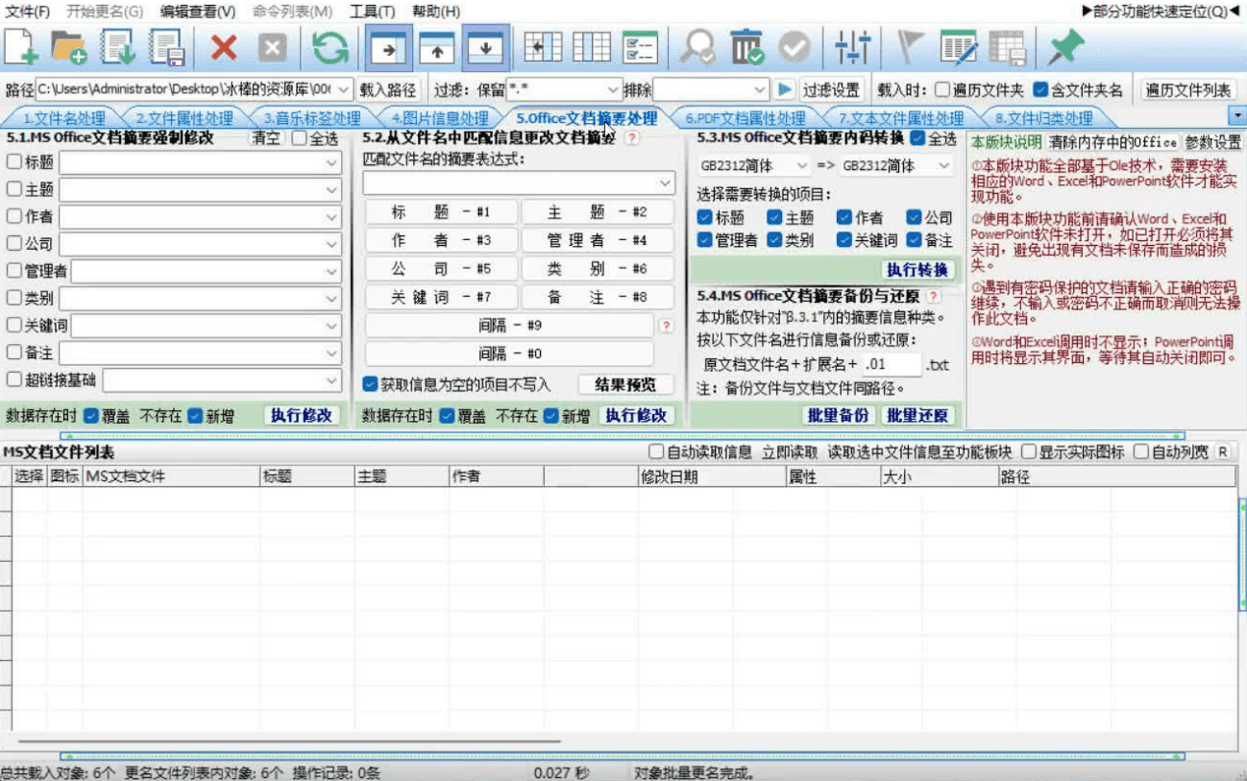This screenshot has height=781, width=1247.
Task: Click the red X delete icon
Action: coord(224,47)
